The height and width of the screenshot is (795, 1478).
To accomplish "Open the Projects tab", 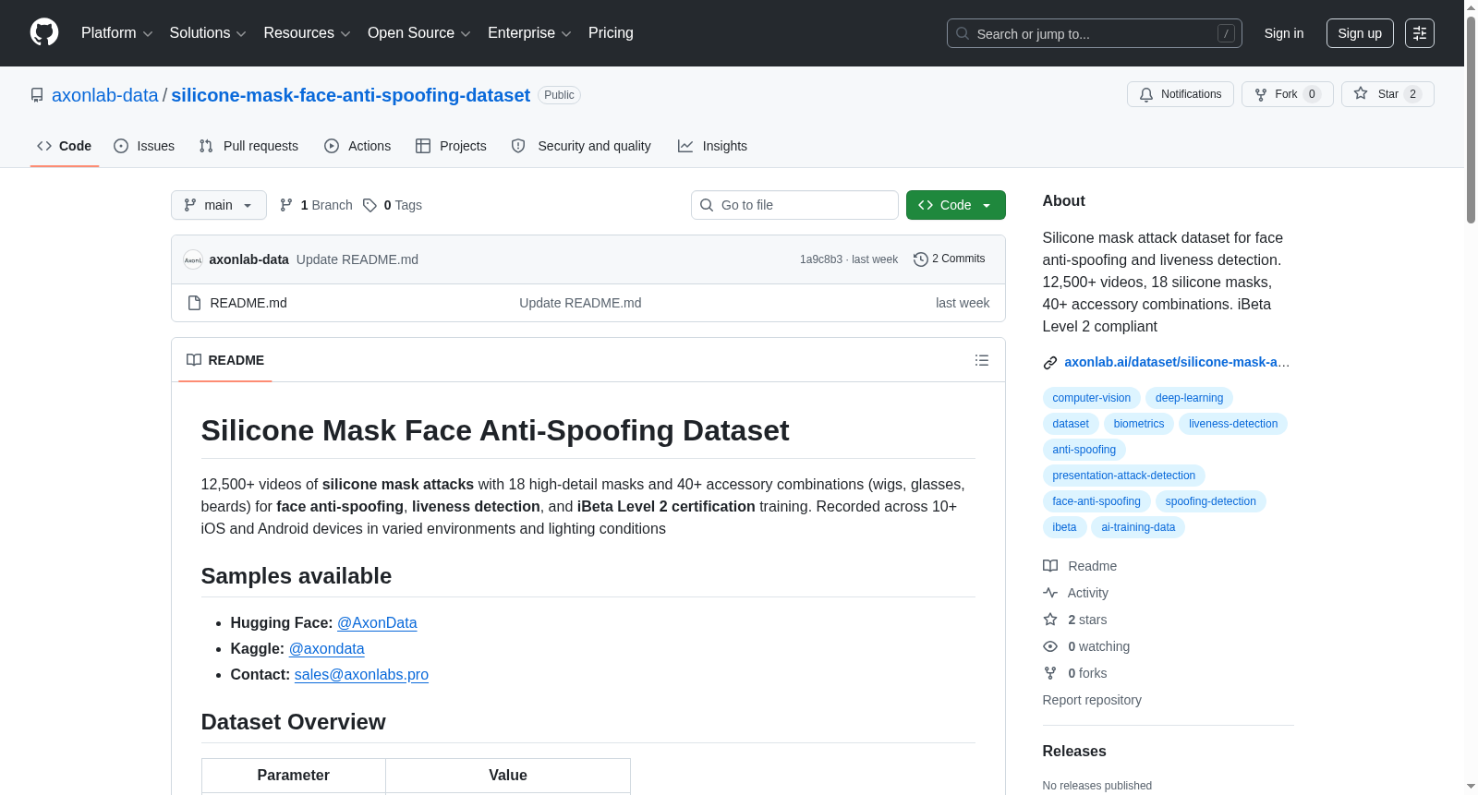I will pos(451,146).
